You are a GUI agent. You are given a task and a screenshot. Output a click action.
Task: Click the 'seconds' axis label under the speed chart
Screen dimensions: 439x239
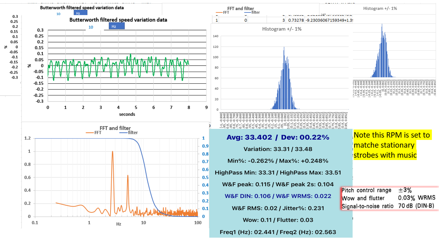[127, 114]
